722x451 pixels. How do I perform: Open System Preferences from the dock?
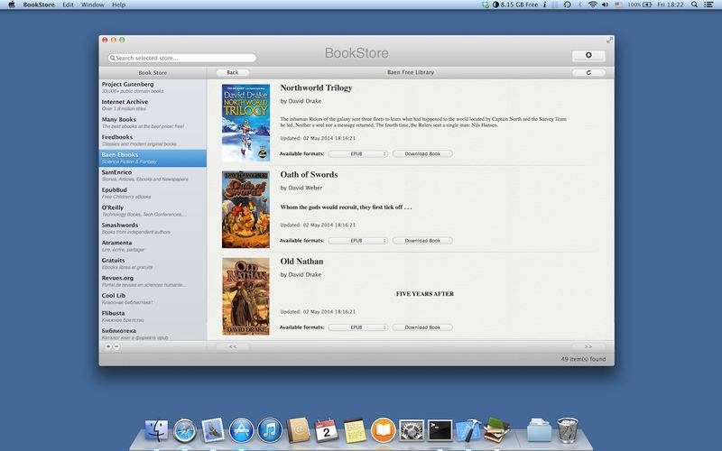412,431
